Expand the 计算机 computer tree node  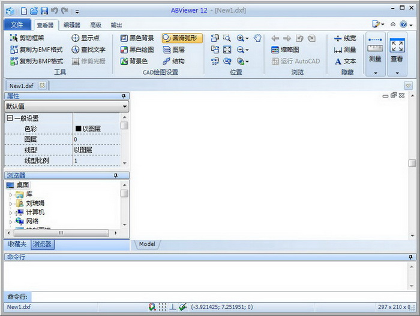(10, 212)
